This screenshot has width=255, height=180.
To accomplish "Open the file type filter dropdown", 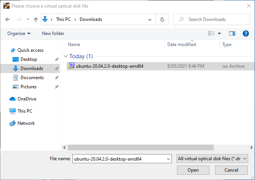I will 212,159.
